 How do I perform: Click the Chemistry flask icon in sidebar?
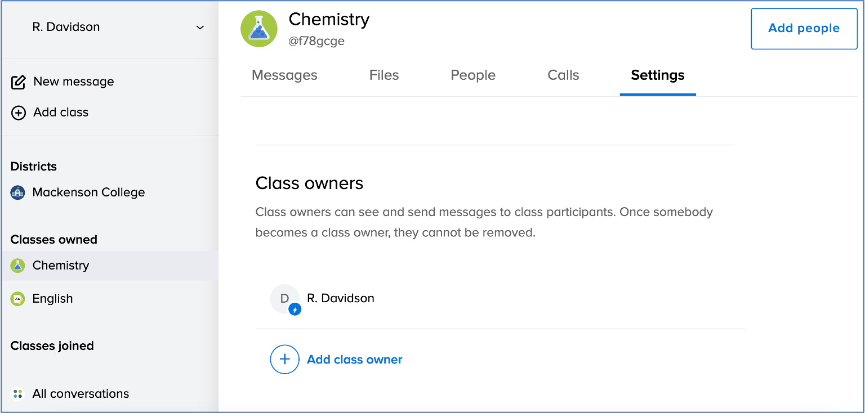(x=18, y=266)
